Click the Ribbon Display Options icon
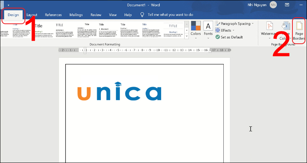The image size is (307, 163). (287, 5)
